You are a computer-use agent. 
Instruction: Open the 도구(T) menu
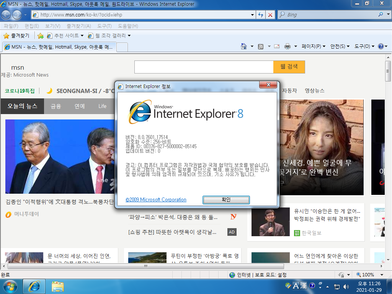[x=104, y=26]
